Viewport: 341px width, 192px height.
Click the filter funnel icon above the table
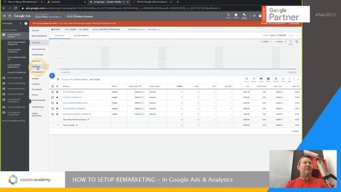(x=58, y=79)
